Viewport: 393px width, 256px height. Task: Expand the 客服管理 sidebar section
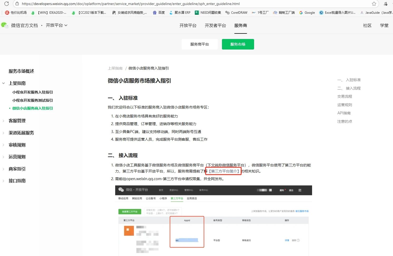3,121
